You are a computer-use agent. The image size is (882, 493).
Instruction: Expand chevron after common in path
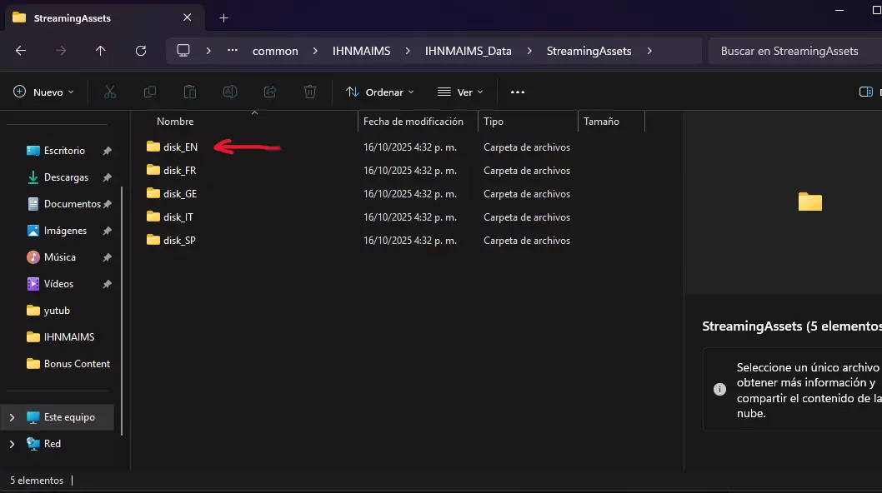(x=316, y=51)
